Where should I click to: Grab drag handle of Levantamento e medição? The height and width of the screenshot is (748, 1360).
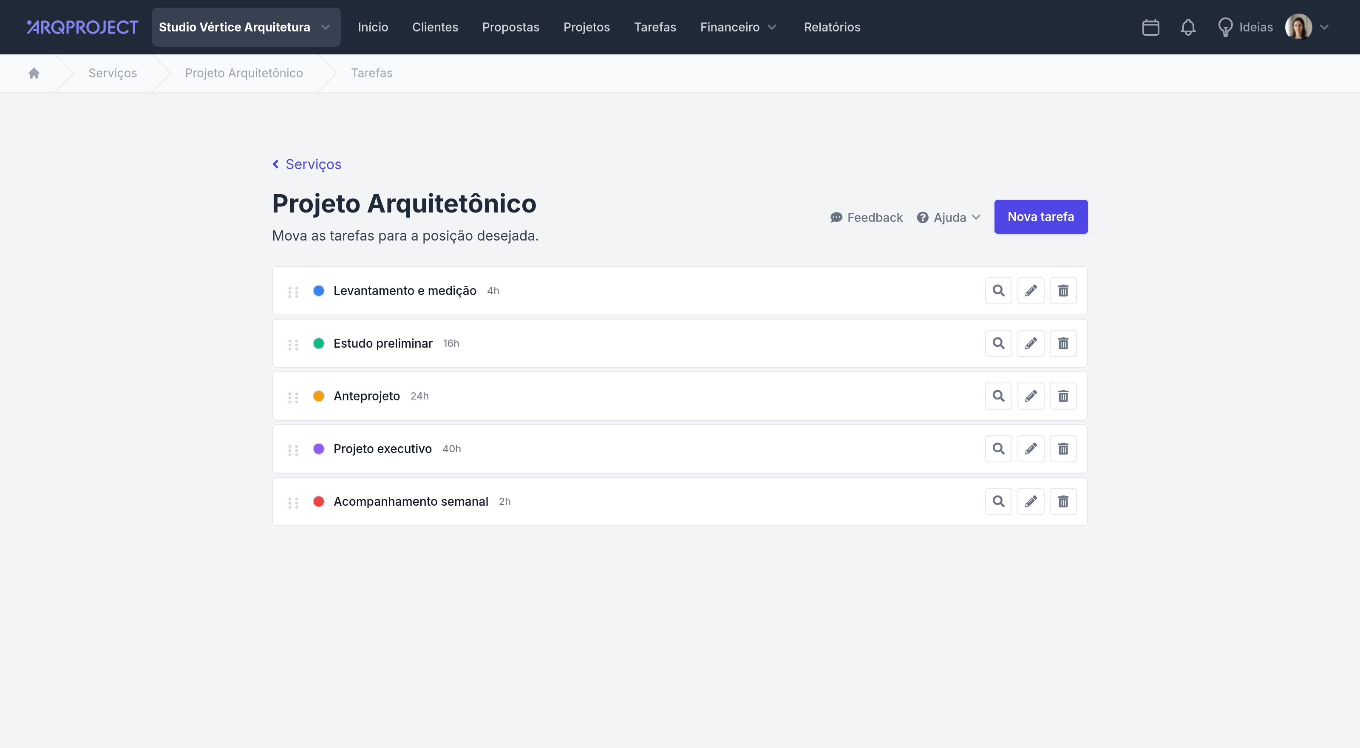(293, 292)
